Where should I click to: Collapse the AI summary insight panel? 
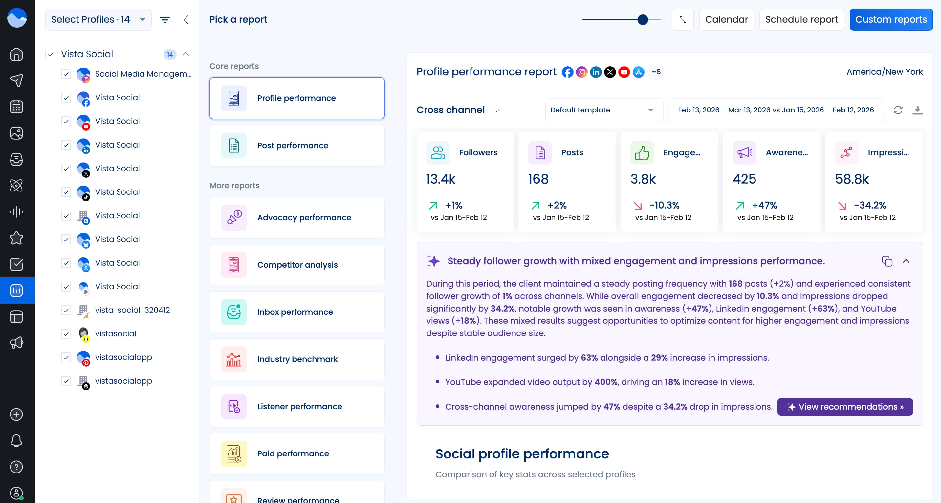906,261
